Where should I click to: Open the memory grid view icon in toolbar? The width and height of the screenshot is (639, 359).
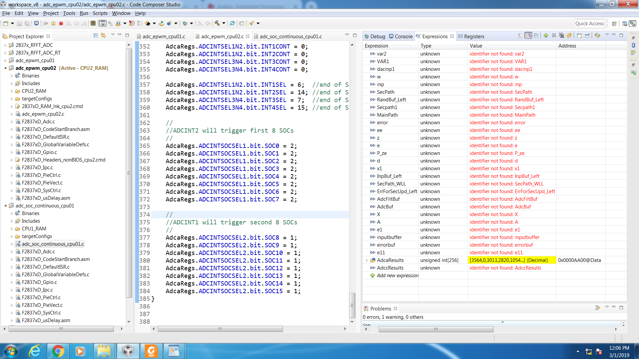[x=93, y=23]
